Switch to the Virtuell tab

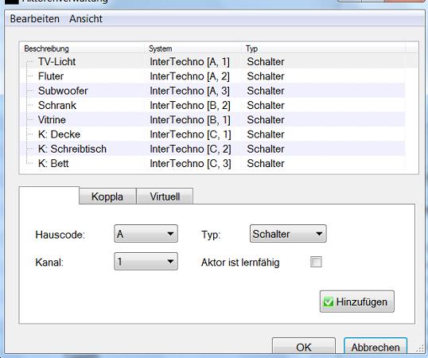click(x=165, y=197)
